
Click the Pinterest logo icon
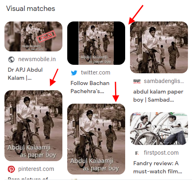pyautogui.click(x=11, y=169)
